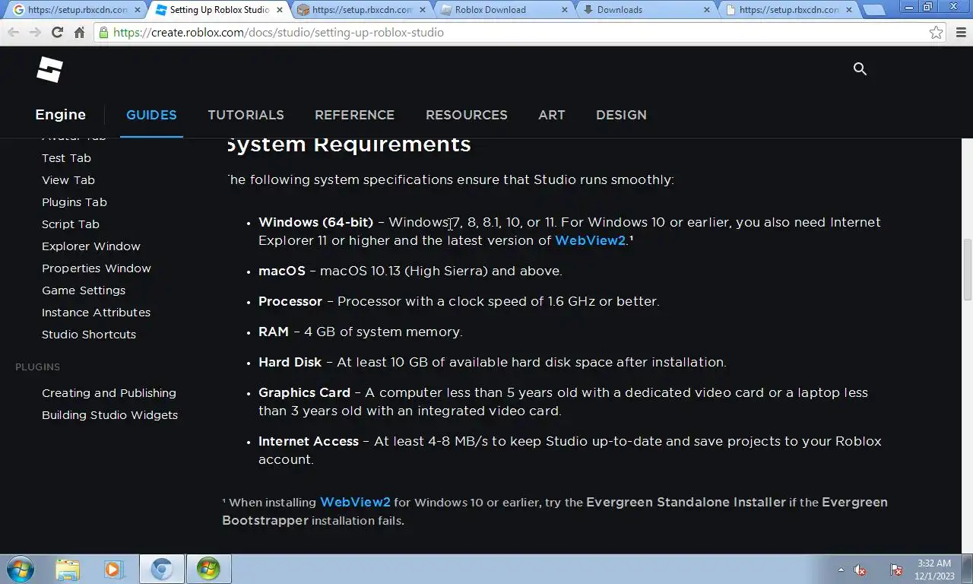
Task: Open Instance Attributes sidebar page
Action: (x=96, y=313)
